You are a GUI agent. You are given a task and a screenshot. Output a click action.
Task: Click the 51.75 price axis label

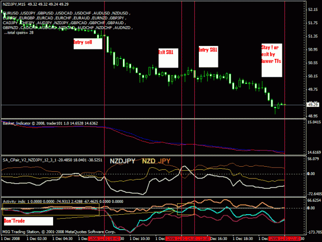point(313,23)
